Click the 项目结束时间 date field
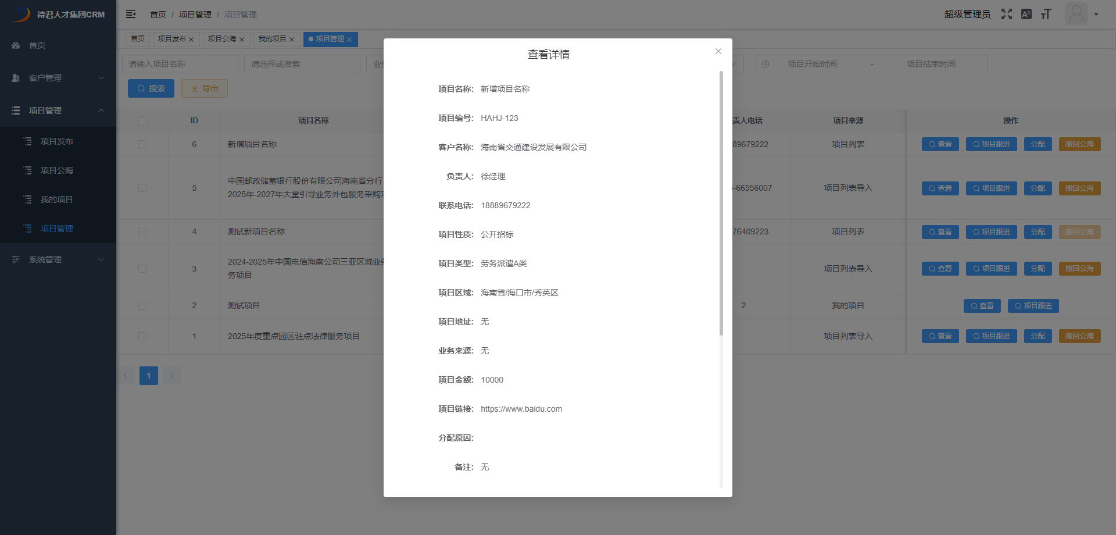Image resolution: width=1116 pixels, height=535 pixels. click(x=931, y=64)
